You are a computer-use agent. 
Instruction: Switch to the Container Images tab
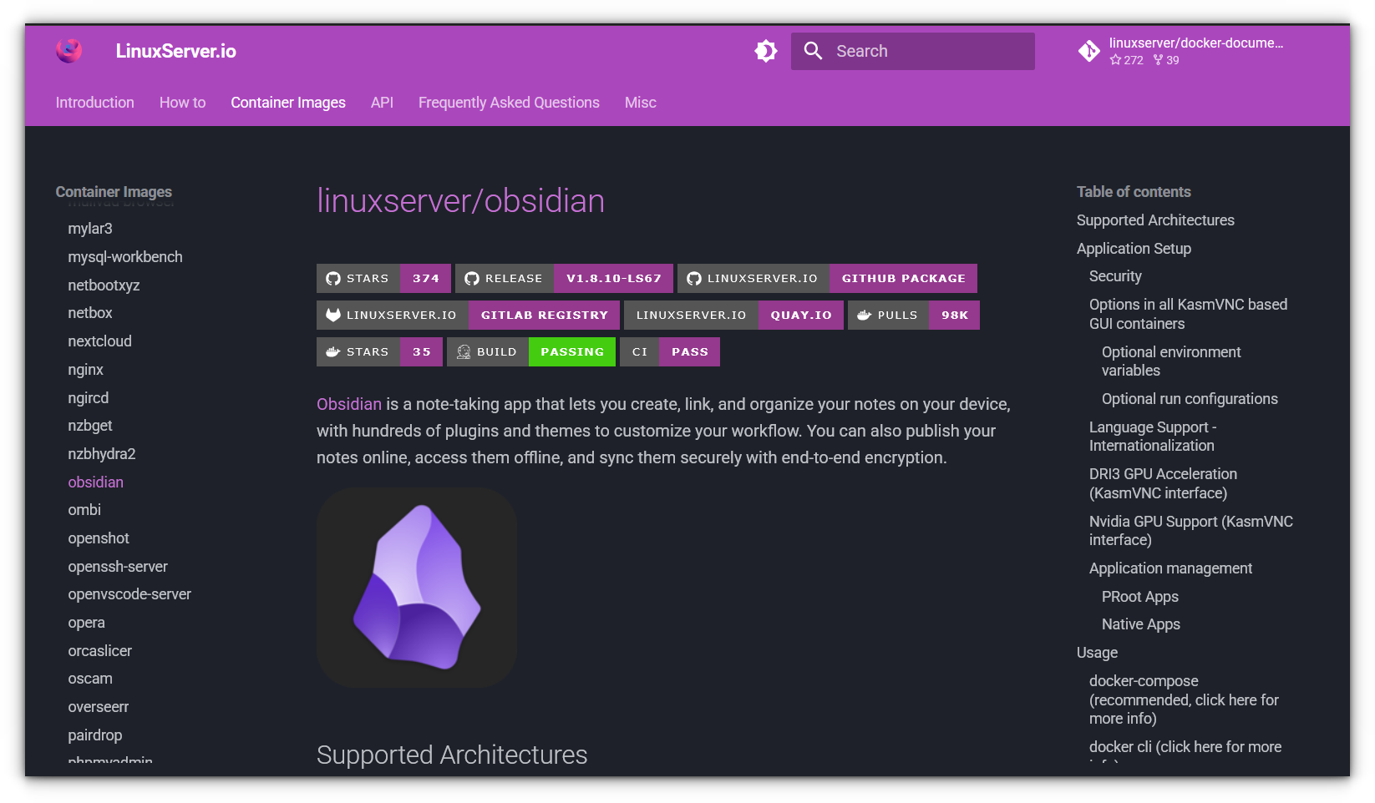click(x=288, y=103)
